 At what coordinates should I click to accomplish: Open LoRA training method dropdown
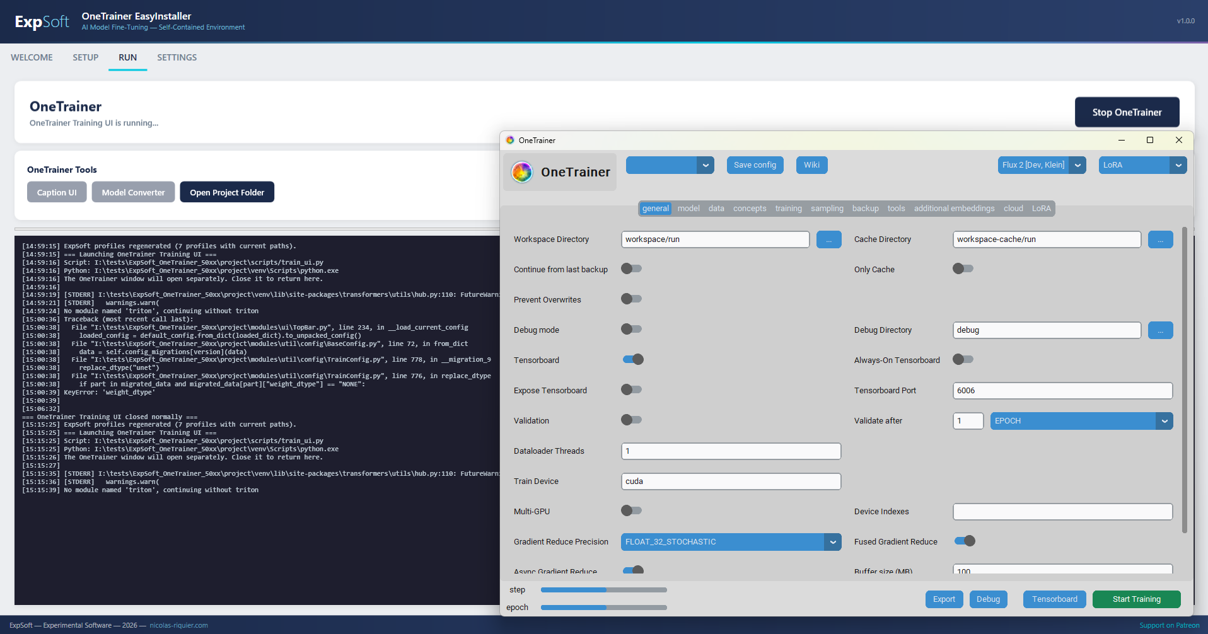1142,165
